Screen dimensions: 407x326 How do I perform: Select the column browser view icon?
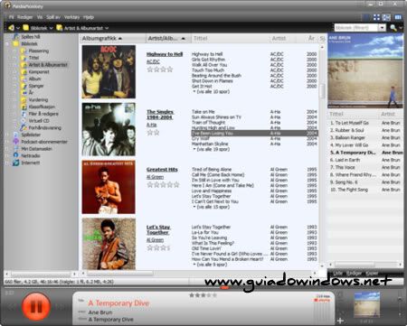click(398, 17)
